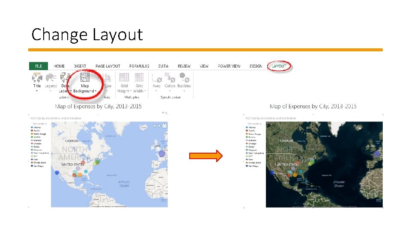Select 'Atlanta' in the right legend
Viewport: 411px width, 231px height.
click(x=252, y=127)
